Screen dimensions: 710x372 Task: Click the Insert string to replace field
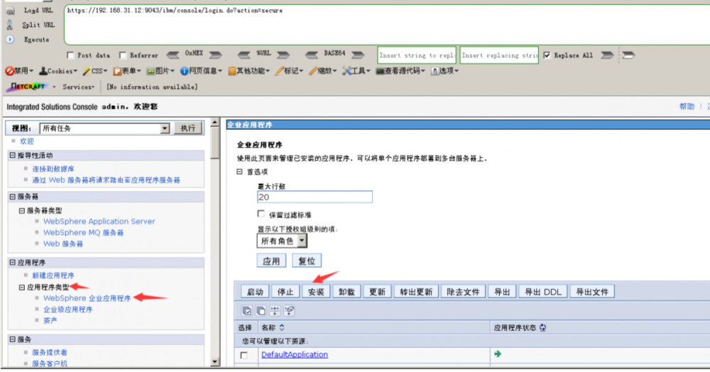[x=417, y=55]
